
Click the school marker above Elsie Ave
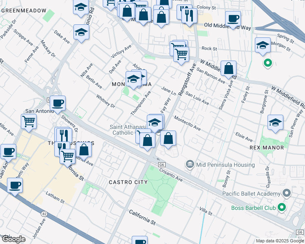pos(275,122)
